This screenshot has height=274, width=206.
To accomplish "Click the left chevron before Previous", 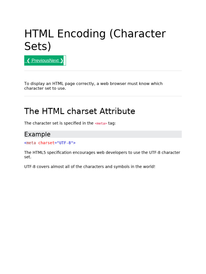I will pyautogui.click(x=28, y=60).
